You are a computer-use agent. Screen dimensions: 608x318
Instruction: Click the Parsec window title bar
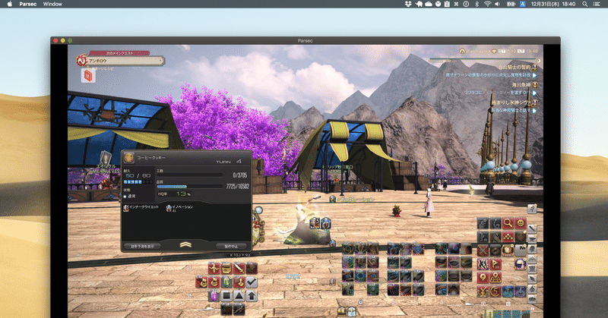pyautogui.click(x=306, y=40)
